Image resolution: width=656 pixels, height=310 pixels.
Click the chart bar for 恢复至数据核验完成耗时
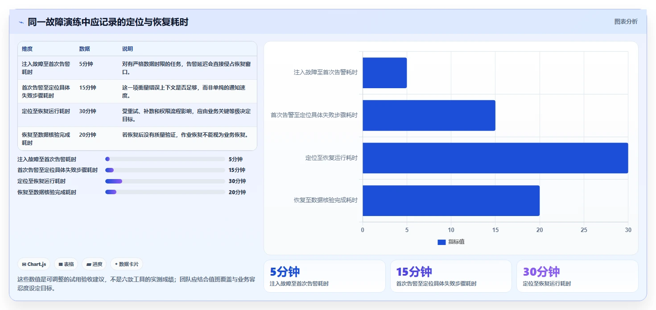click(451, 200)
